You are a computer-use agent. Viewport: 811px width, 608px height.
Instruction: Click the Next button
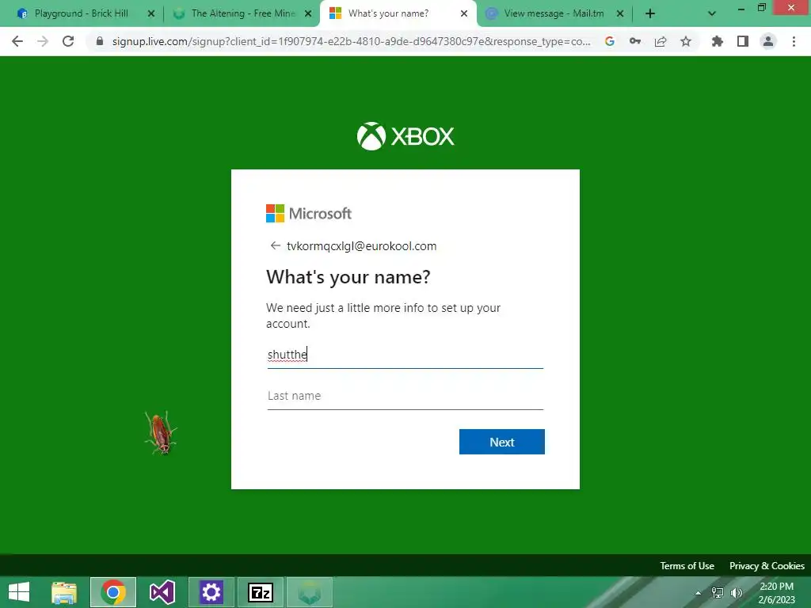click(x=501, y=442)
